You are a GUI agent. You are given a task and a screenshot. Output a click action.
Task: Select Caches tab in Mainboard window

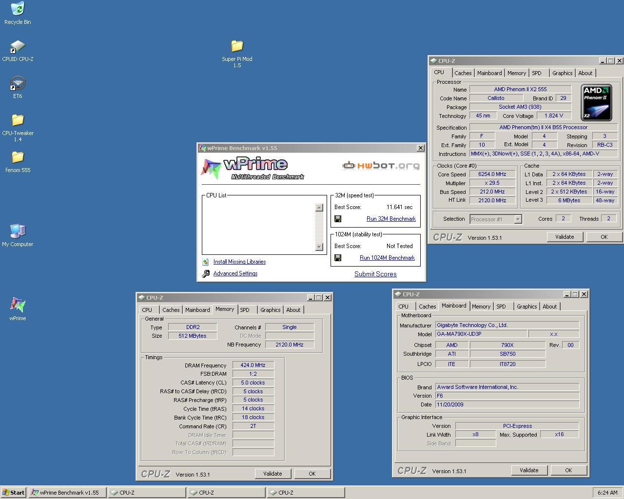427,307
